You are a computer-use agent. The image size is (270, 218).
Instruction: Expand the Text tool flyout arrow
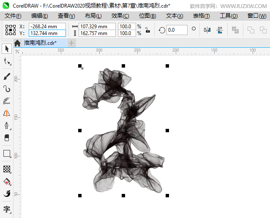click(11, 213)
